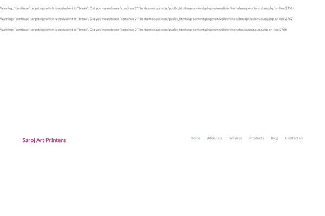The image size is (325, 216).
Task: Select Products in the navigation
Action: [256, 138]
